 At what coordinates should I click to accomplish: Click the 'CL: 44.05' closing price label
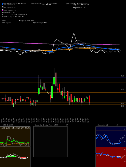tap(46, 5)
